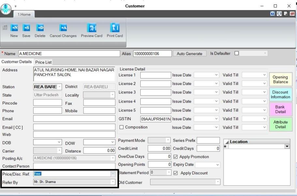Image resolution: width=297 pixels, height=196 pixels.
Task: Click the red icon at top right
Action: tap(292, 14)
